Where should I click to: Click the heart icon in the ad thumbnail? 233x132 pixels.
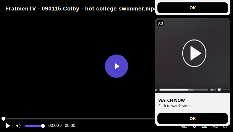pyautogui.click(x=219, y=89)
